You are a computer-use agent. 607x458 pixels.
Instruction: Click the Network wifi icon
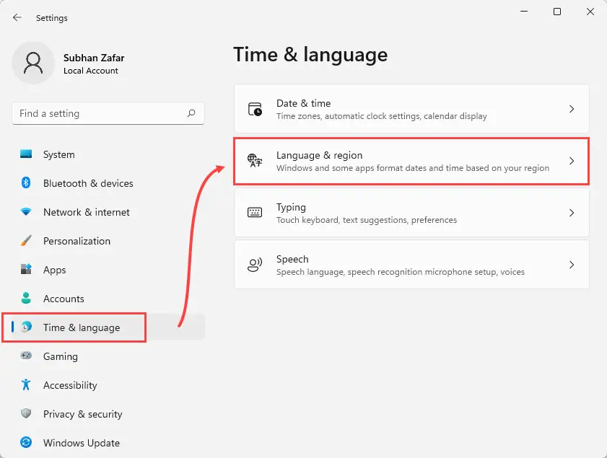26,211
